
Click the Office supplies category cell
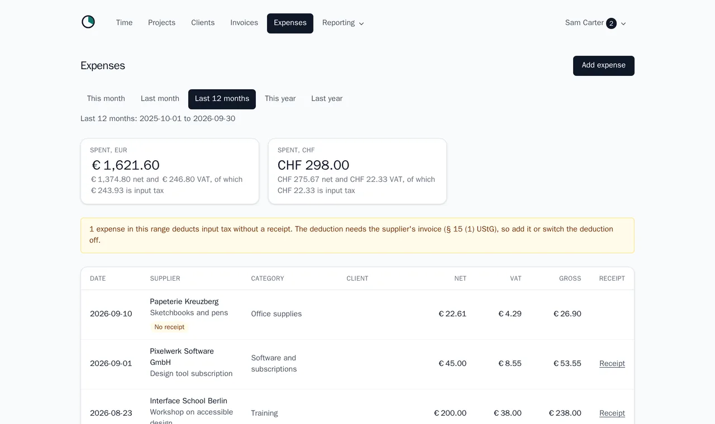pyautogui.click(x=277, y=314)
